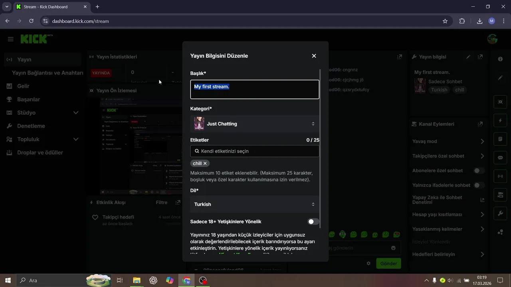Open the Etkinlik Akışı Filtre button
The height and width of the screenshot is (287, 511).
point(162,202)
